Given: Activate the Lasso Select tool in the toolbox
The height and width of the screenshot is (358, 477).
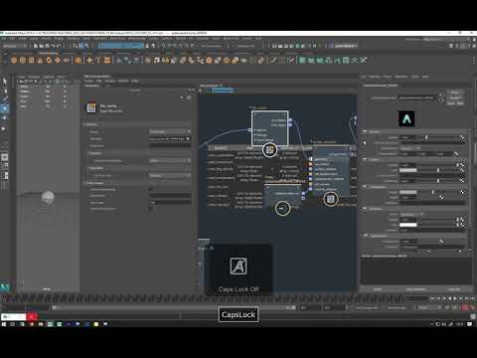Looking at the screenshot, I should click(5, 90).
